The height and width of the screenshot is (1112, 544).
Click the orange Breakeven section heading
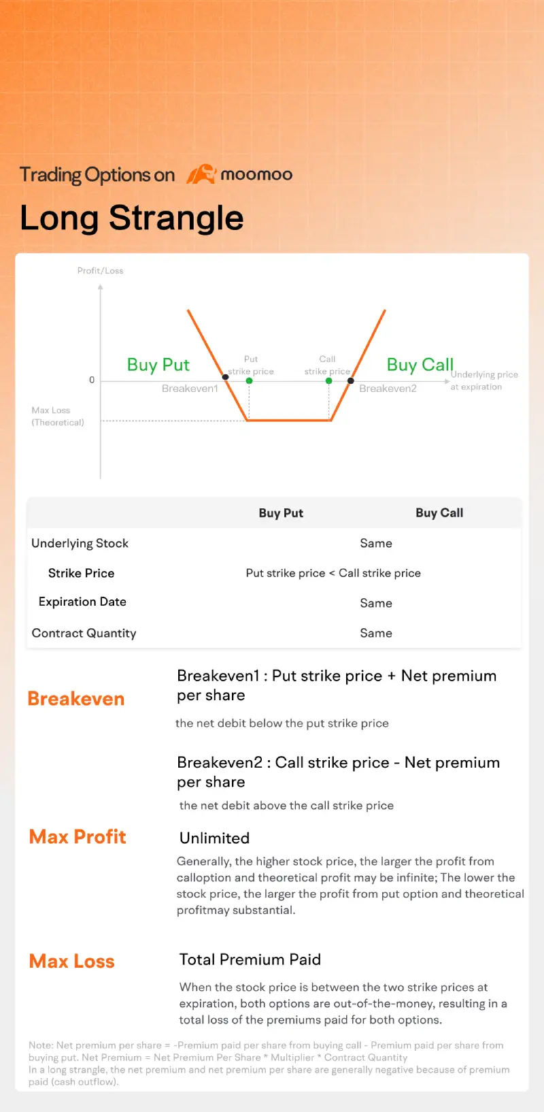coord(76,699)
